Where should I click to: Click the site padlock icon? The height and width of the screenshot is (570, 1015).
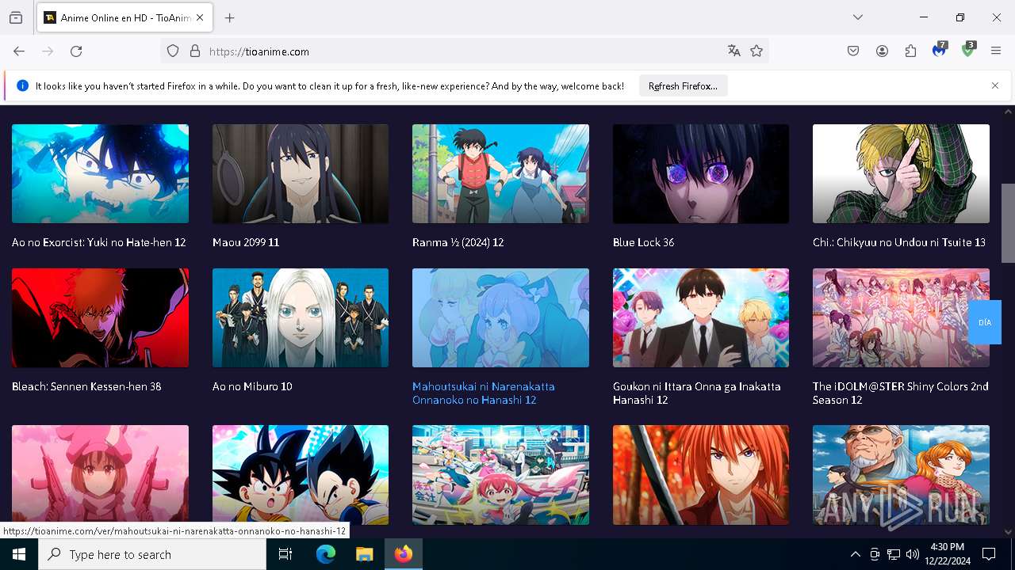195,51
